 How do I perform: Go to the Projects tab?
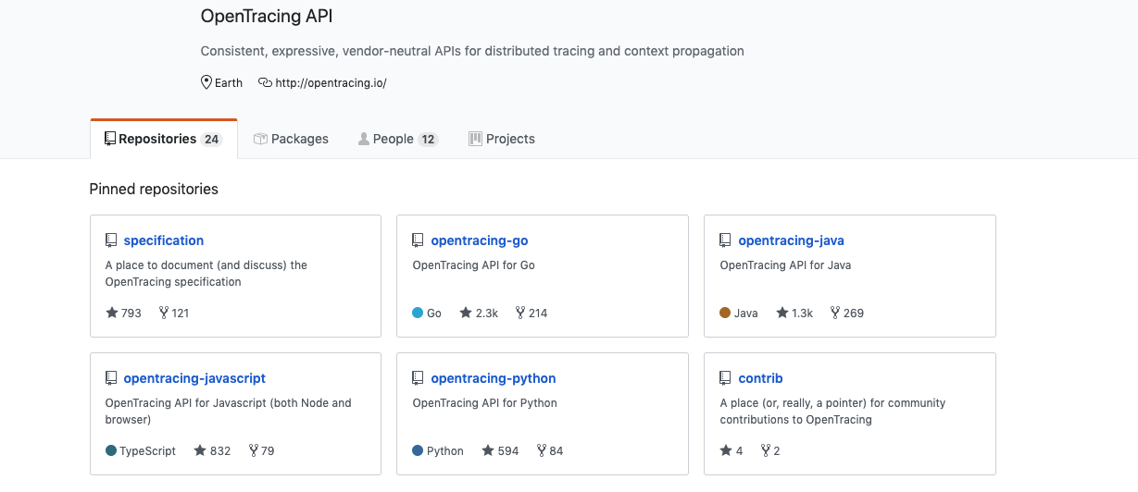point(502,139)
